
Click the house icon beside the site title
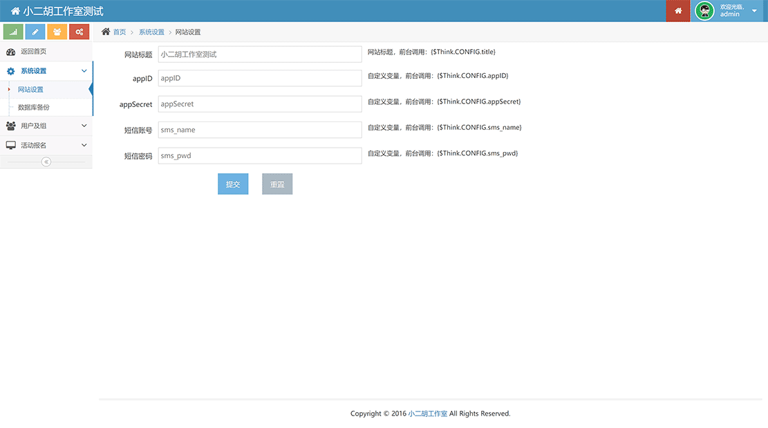point(15,11)
